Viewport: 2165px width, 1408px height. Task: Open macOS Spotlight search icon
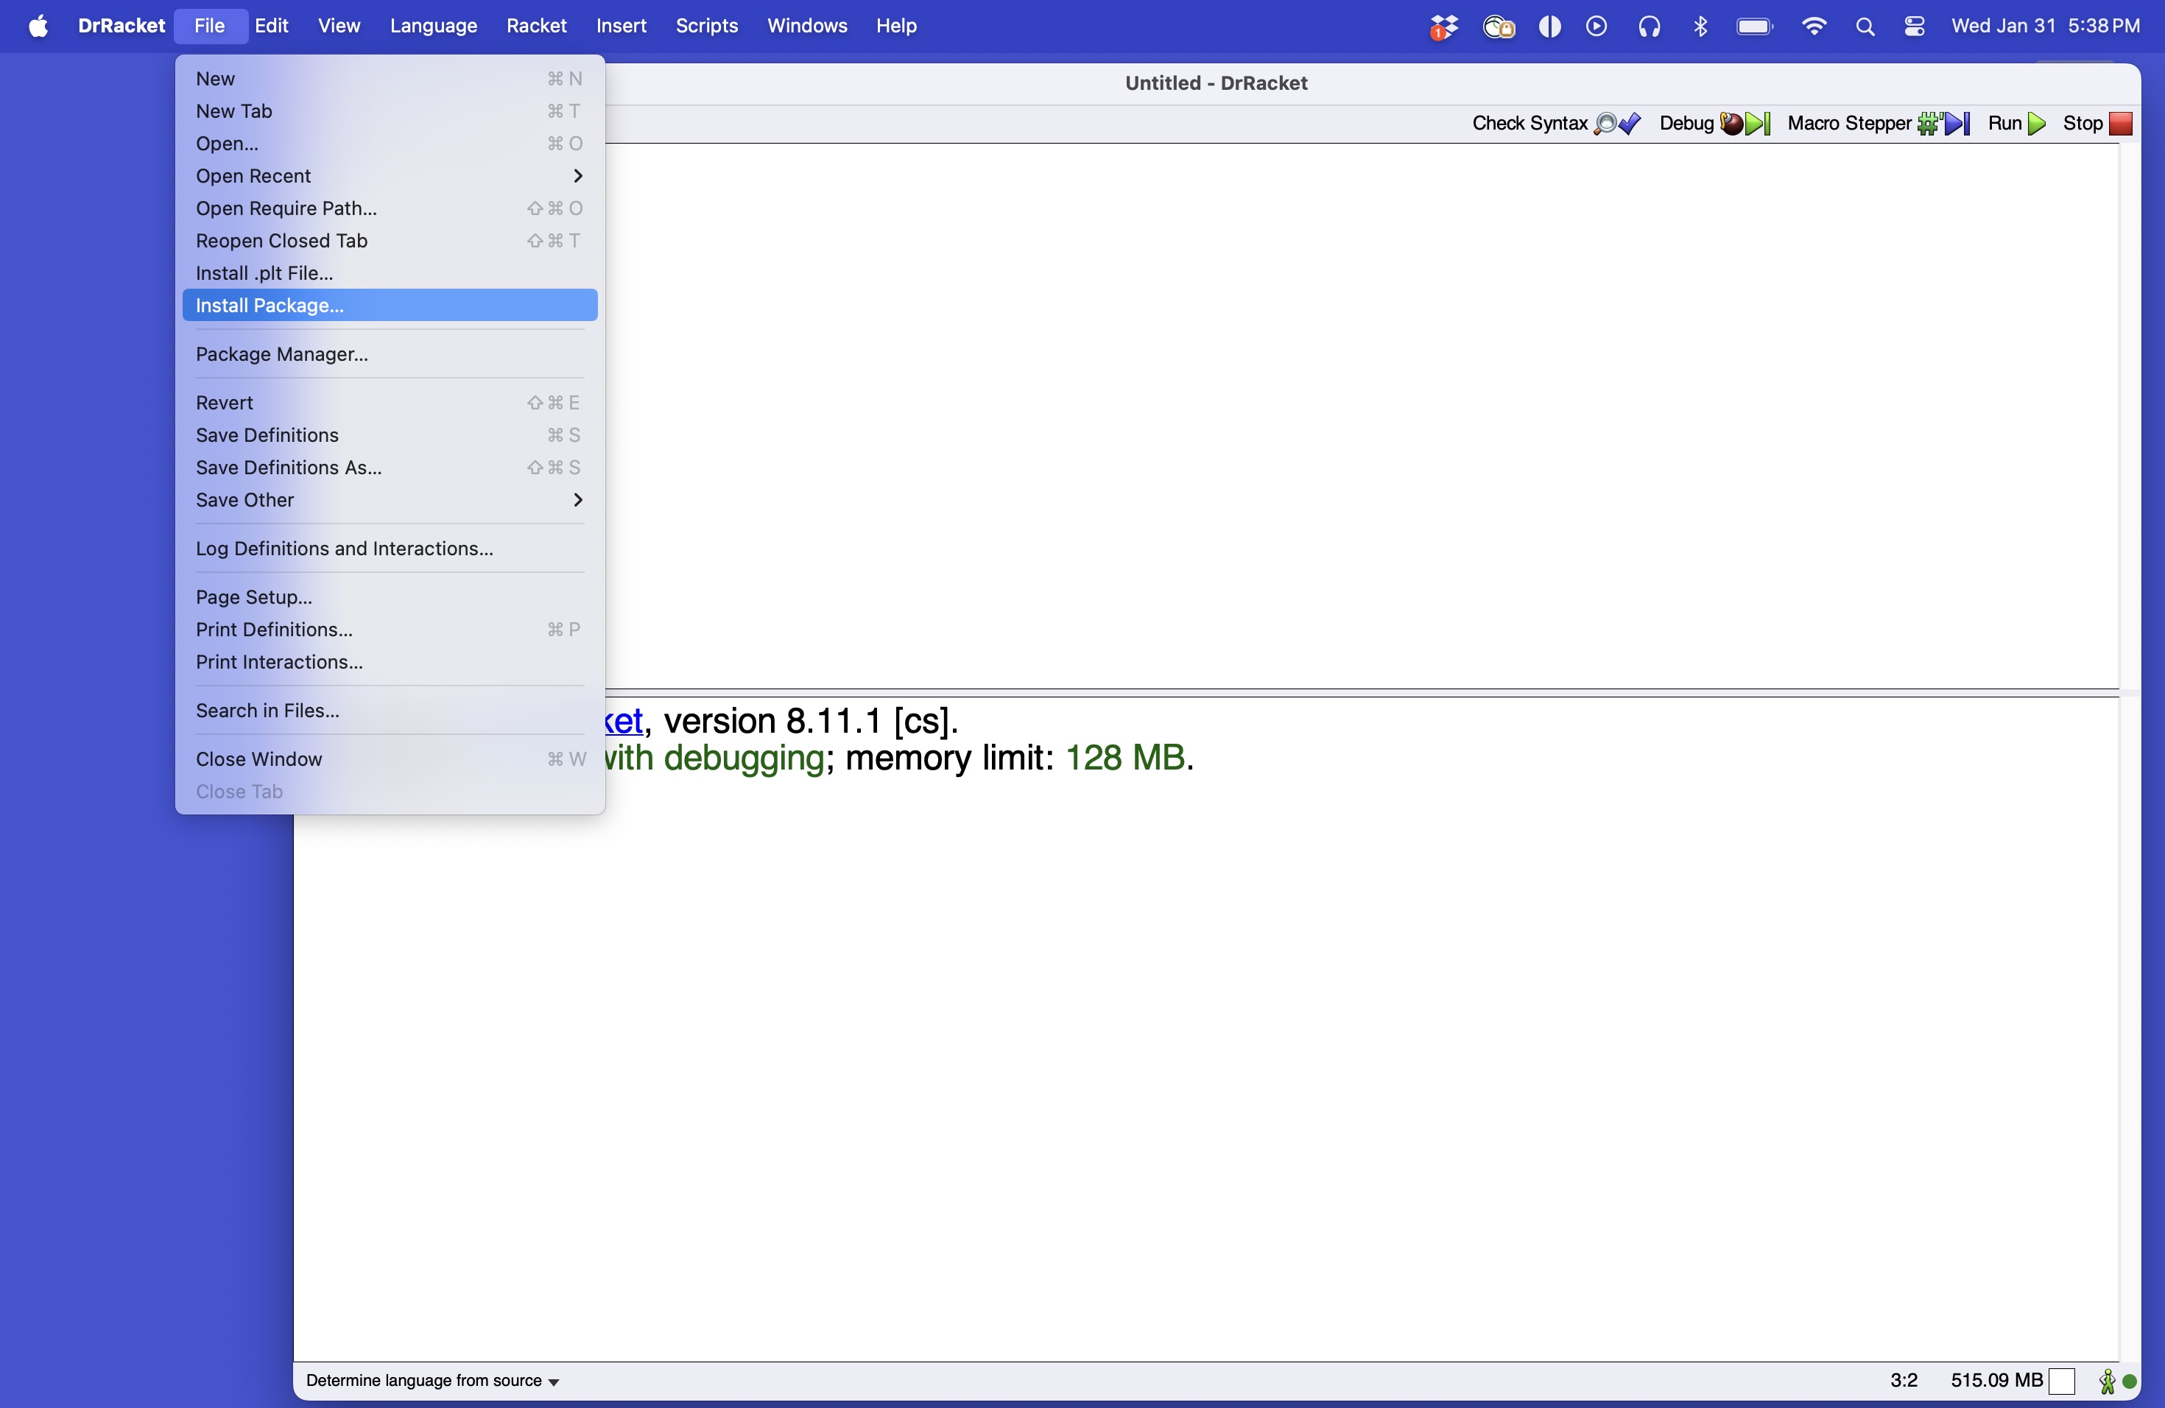click(1865, 27)
